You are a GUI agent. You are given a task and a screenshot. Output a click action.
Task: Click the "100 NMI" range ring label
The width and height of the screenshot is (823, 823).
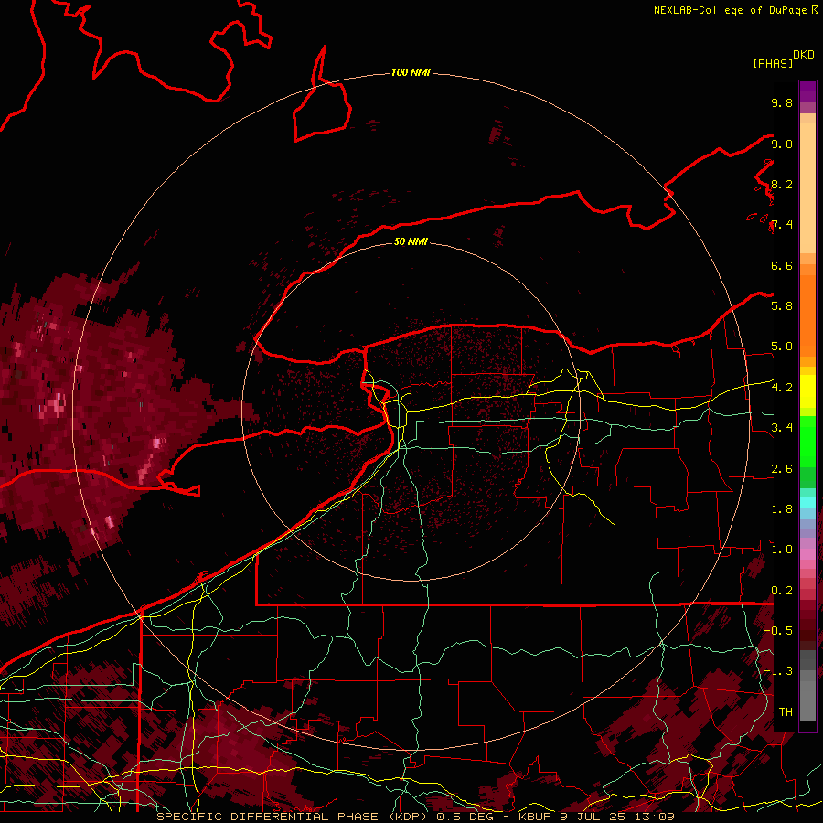click(x=411, y=72)
